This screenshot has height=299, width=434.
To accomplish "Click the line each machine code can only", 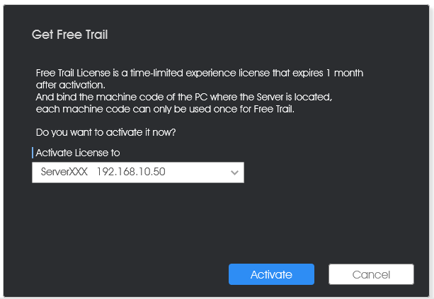I will click(165, 109).
